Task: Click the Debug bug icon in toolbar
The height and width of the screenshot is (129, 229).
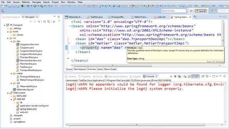Action: point(28,6)
